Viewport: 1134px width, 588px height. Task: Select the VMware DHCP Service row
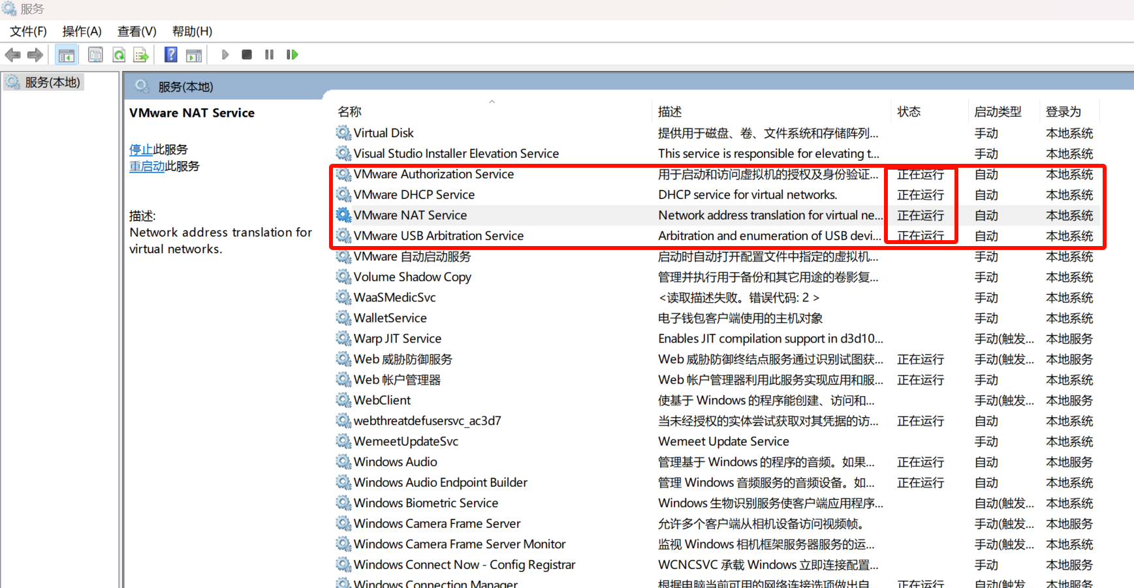pos(414,194)
